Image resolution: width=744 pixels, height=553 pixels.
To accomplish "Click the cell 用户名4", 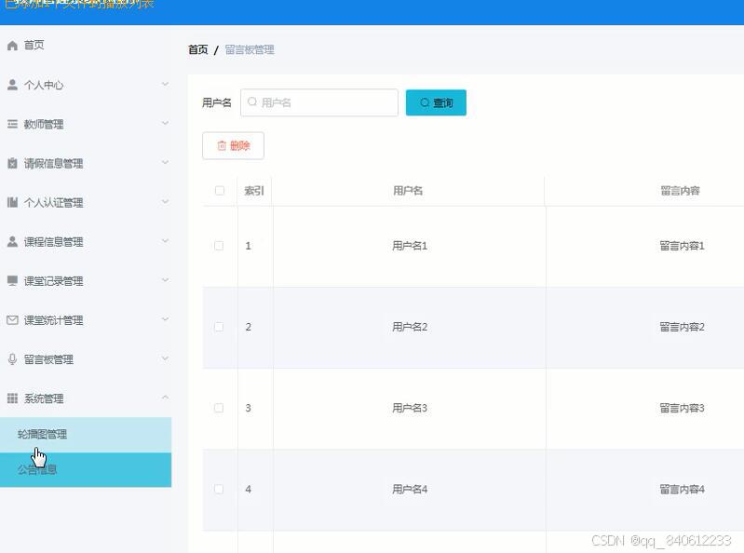I will click(410, 489).
